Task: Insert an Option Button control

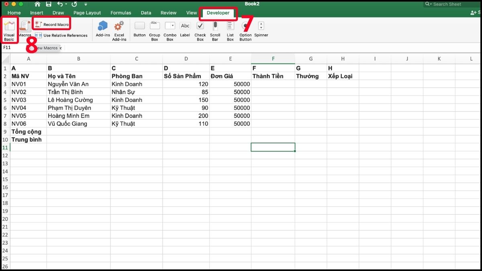Action: 245,31
